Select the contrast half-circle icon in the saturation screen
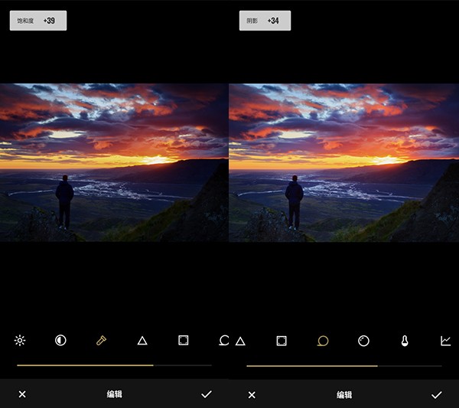The image size is (459, 408). (x=60, y=341)
